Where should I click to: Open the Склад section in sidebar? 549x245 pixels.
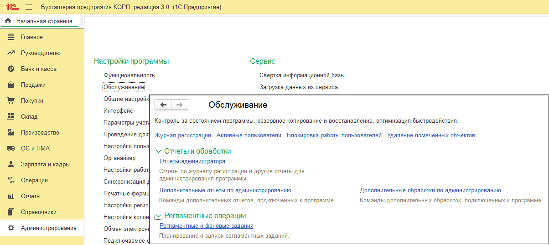30,117
